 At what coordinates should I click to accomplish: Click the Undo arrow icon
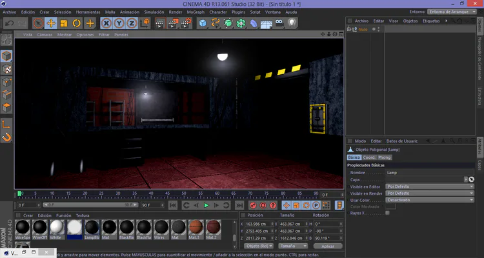pyautogui.click(x=9, y=23)
